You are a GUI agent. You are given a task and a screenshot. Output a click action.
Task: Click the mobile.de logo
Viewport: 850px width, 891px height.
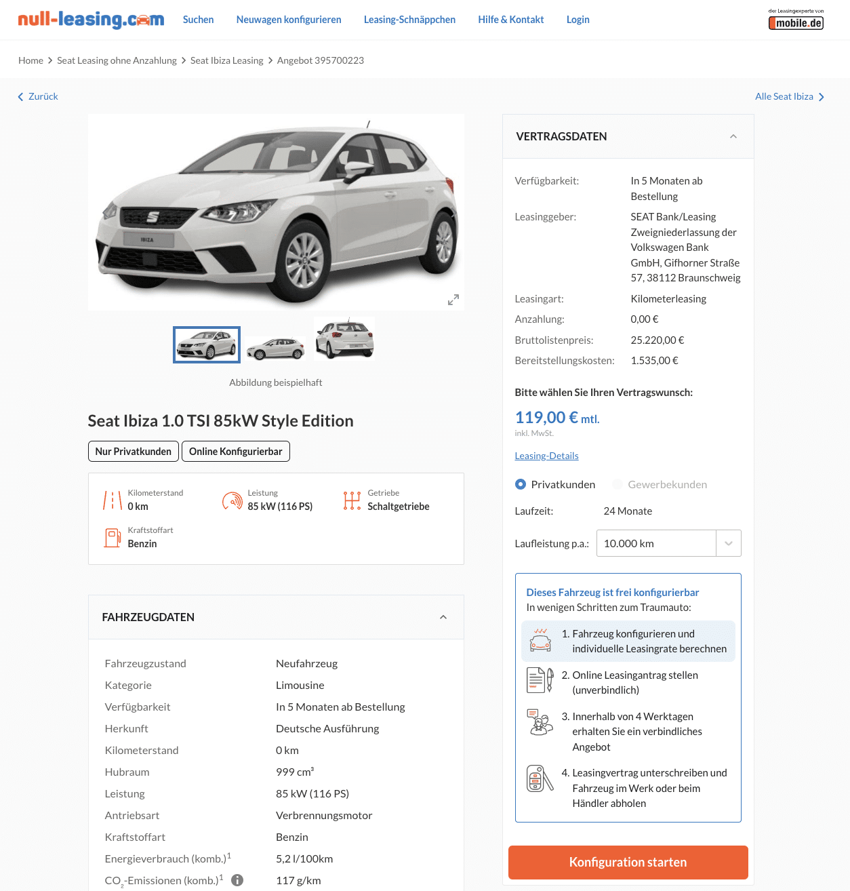[796, 20]
